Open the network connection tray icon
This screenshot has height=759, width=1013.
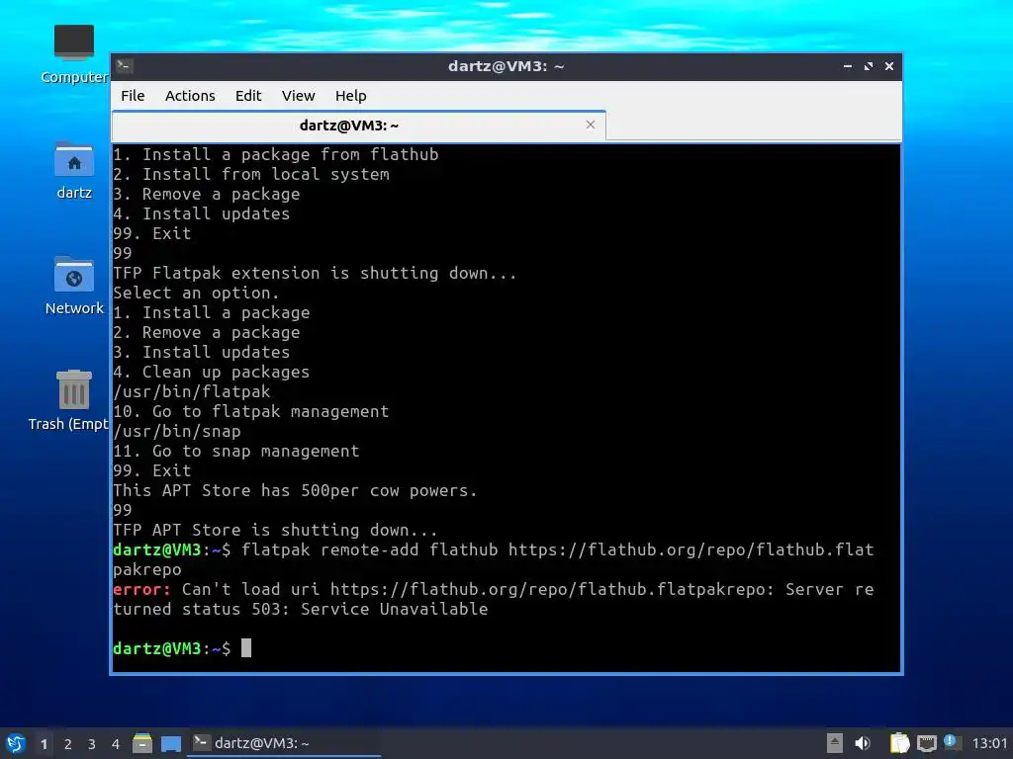tap(926, 743)
